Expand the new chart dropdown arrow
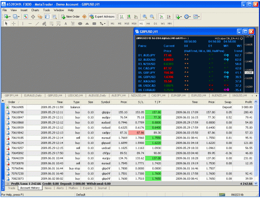The height and width of the screenshot is (198, 260). pos(10,17)
